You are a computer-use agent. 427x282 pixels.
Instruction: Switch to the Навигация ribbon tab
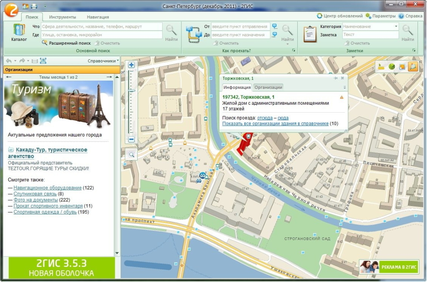(98, 17)
